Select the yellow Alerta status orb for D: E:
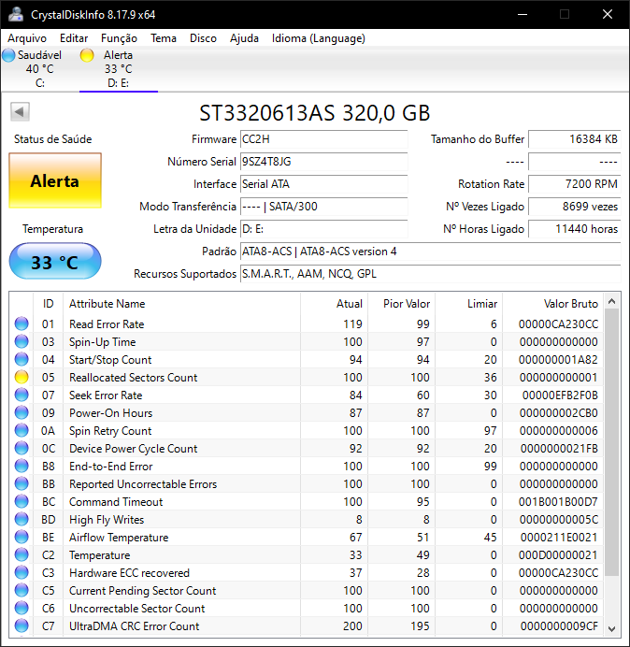Screen dimensions: 630x647 [87, 55]
